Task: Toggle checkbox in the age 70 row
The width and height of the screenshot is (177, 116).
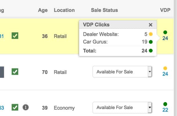Action: click(15, 72)
